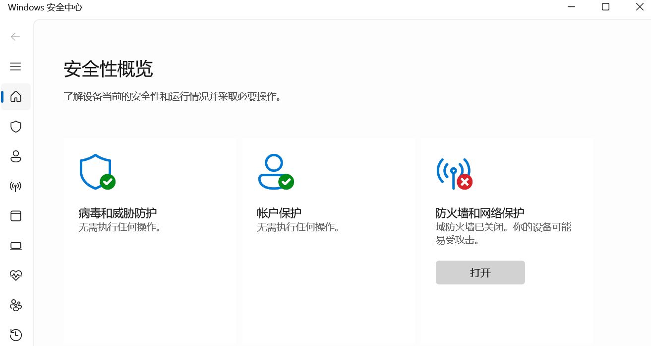The width and height of the screenshot is (651, 346).
Task: Click '无需执行任何操作。' under 帐户保护
Action: point(298,228)
